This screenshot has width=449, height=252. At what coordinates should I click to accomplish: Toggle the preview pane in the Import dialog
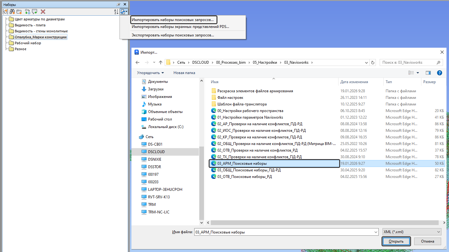click(428, 73)
